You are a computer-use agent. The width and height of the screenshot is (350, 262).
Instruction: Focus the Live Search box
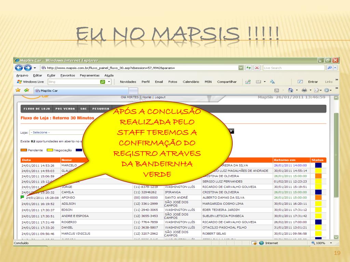pyautogui.click(x=294, y=68)
